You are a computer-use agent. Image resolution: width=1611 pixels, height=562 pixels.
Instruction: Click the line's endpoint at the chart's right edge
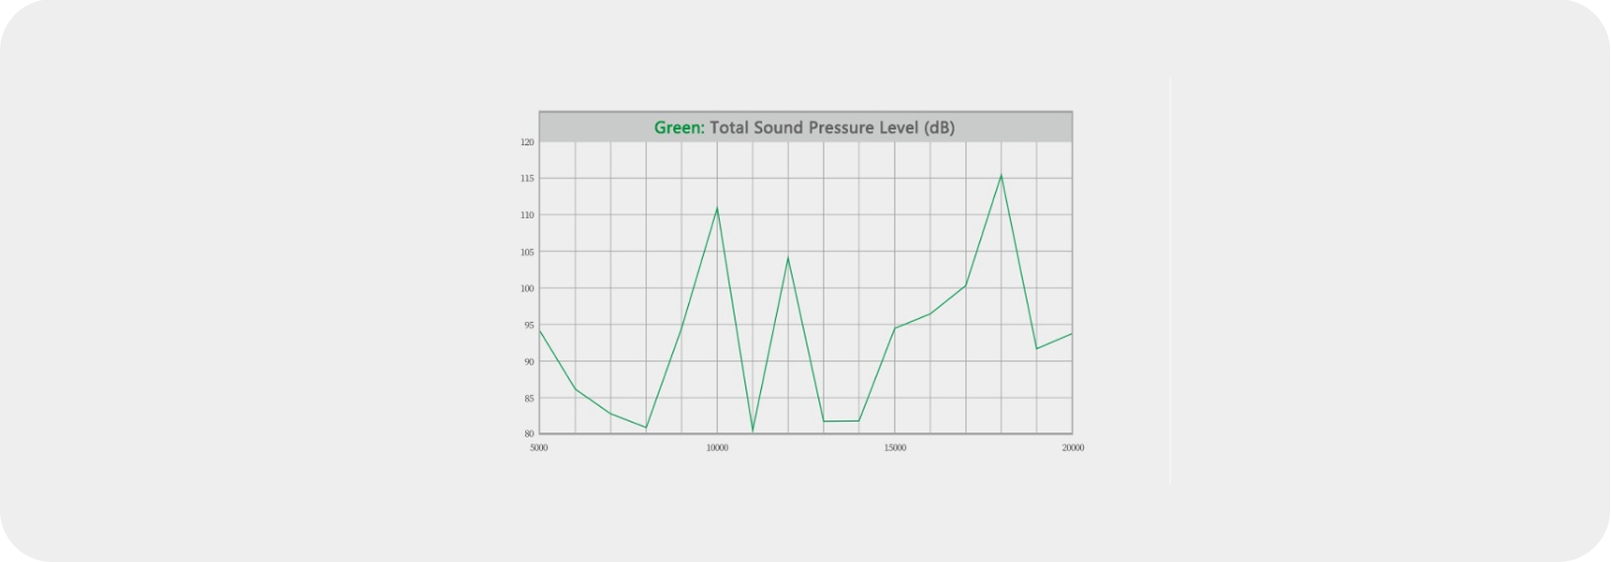point(1071,334)
